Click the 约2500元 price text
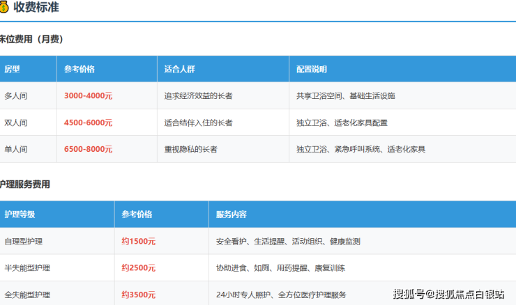This screenshot has height=305, width=516. coord(138,267)
